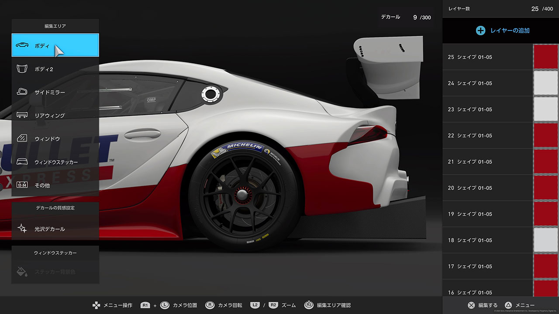Image resolution: width=559 pixels, height=314 pixels.
Task: Select the ボディ car body icon
Action: (x=22, y=45)
